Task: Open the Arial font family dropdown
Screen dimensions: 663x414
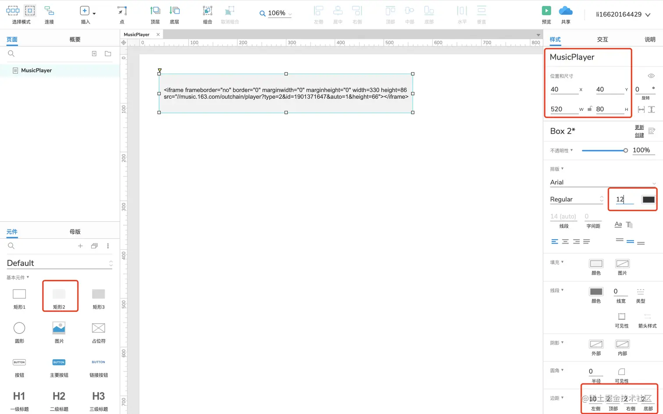Action: coord(603,182)
